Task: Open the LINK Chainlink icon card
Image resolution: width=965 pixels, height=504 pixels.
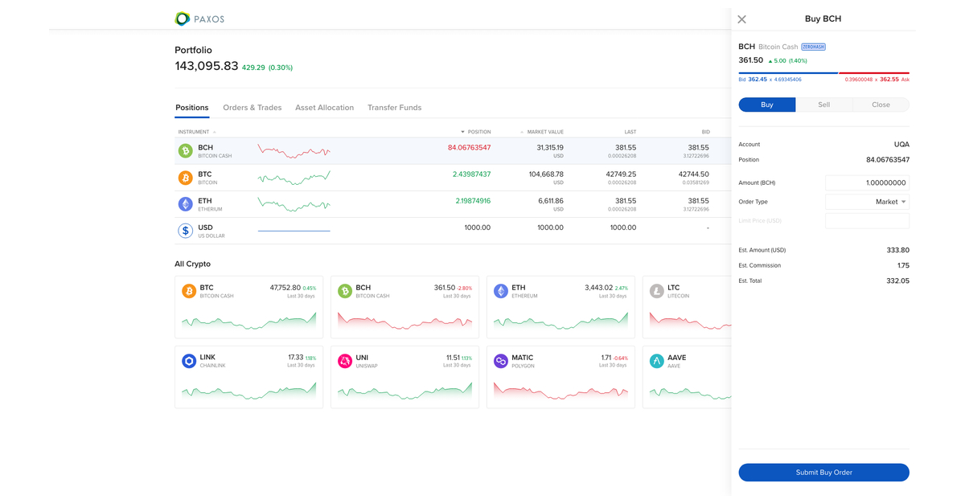Action: [x=189, y=361]
